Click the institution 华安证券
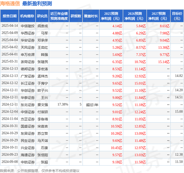184x173 pixels. 28,40
